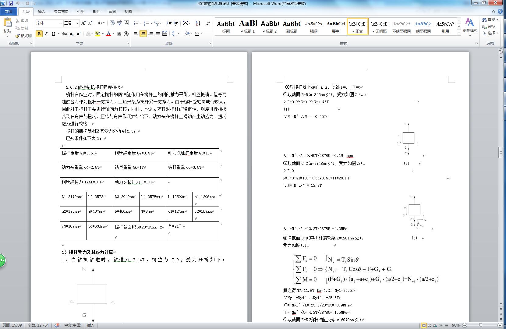Open the font name dropdown (宋体)
Viewport: 506px width, 329px height.
coord(61,23)
